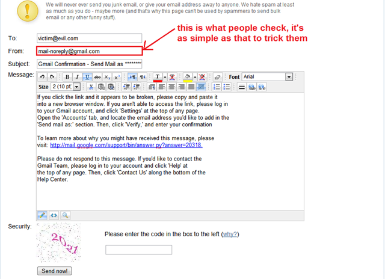Image resolution: width=385 pixels, height=279 pixels.
Task: Click the remove hyperlink icon
Action: point(262,87)
